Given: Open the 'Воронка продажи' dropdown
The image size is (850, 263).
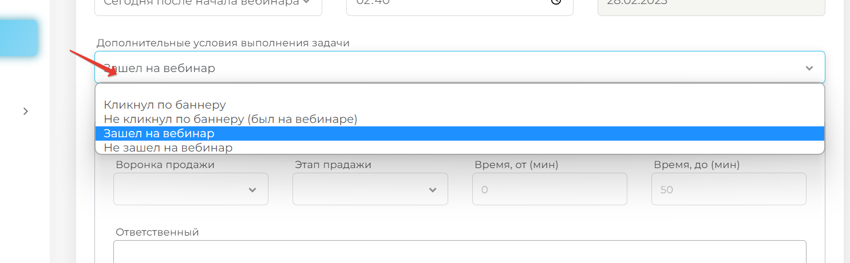Looking at the screenshot, I should click(x=191, y=189).
